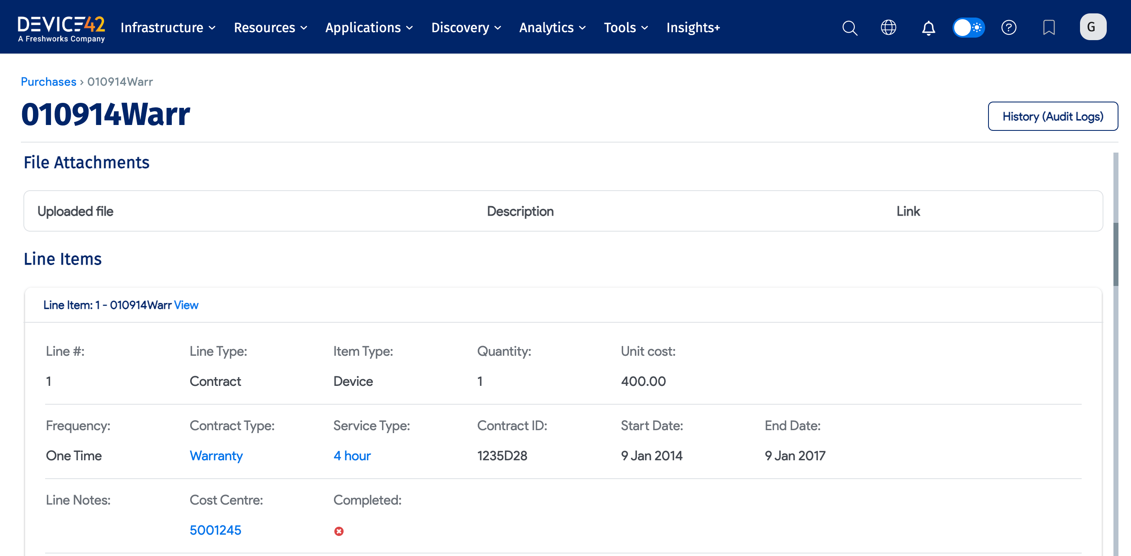1131x556 pixels.
Task: Click the globe language icon
Action: [888, 28]
